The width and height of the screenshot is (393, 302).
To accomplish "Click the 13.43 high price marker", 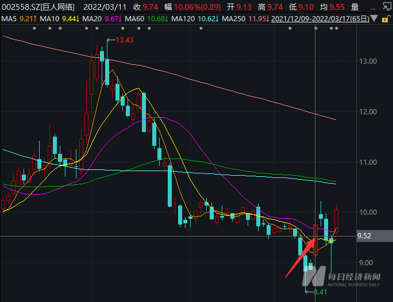I will tap(124, 40).
